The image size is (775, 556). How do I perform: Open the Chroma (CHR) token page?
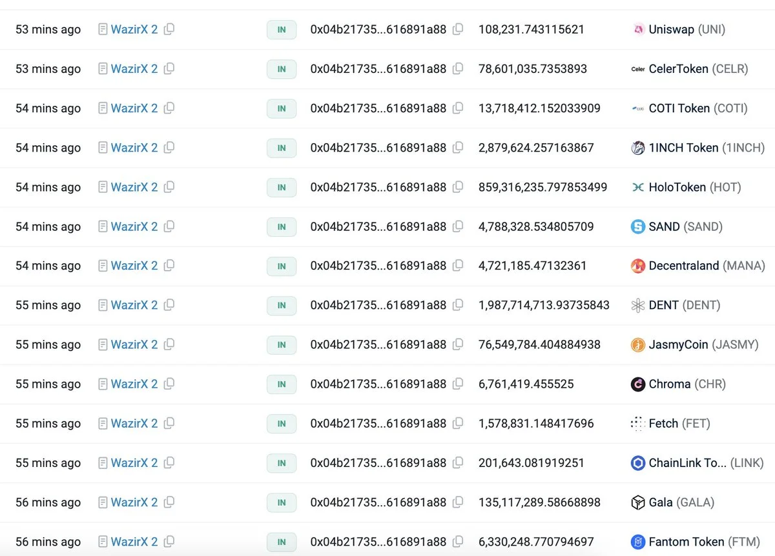[x=687, y=383]
